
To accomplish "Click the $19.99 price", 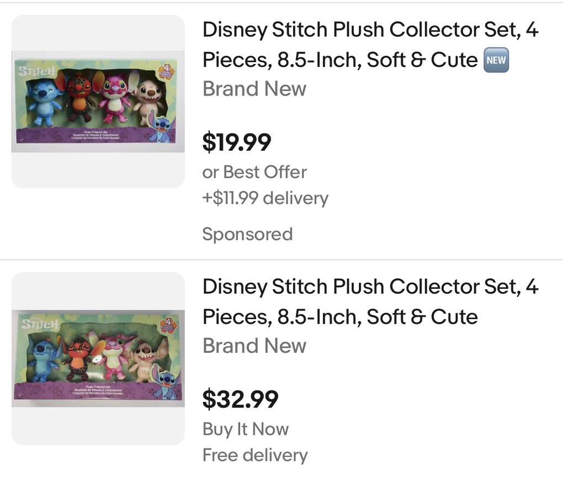I will (237, 142).
